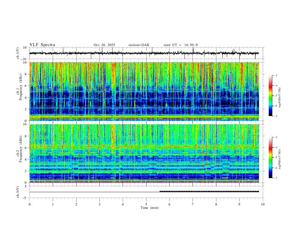This screenshot has width=296, height=229.
Task: Click the ch.1 waveform trace panel
Action: (147, 53)
